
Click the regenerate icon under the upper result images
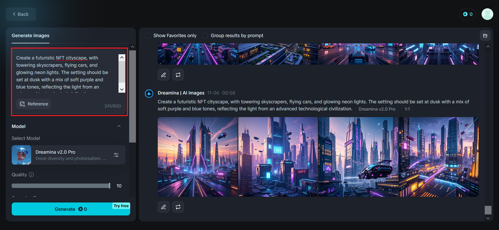click(178, 74)
